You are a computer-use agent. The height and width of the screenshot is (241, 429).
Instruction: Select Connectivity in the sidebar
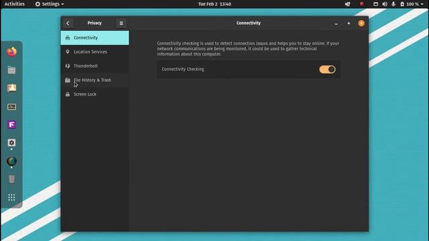click(95, 37)
